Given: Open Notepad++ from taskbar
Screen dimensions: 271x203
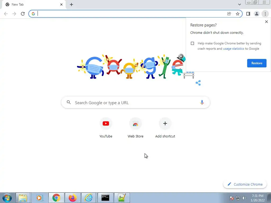Looking at the screenshot, I should tap(122, 198).
